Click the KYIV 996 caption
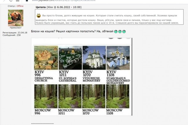The image size is (188, 125). (39, 73)
